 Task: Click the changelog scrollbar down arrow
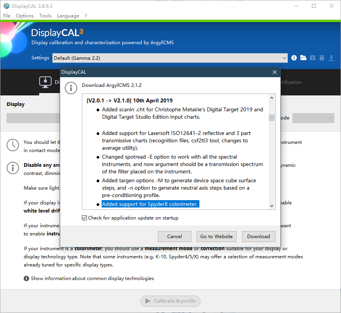click(x=272, y=206)
